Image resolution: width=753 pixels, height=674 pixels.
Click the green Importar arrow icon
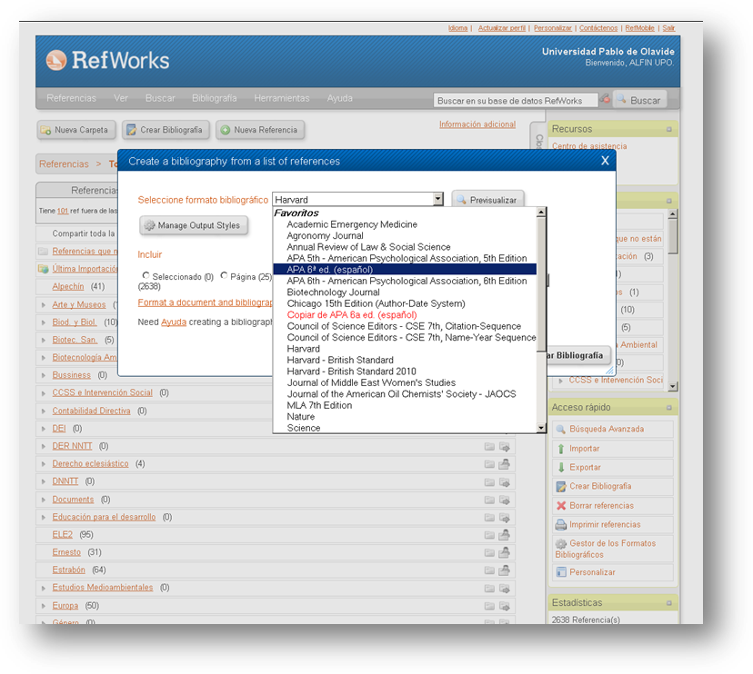[560, 449]
